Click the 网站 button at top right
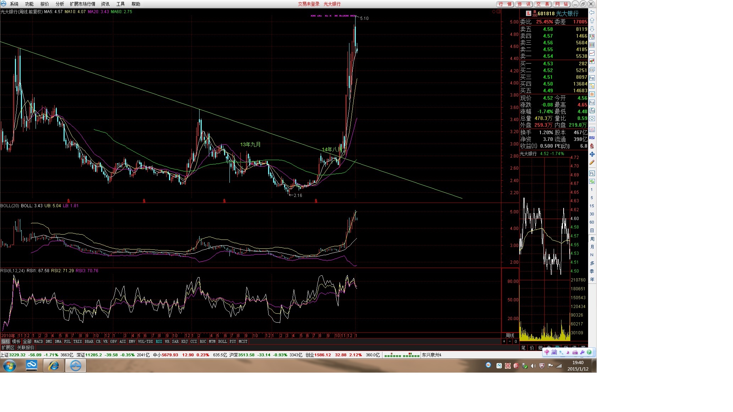The image size is (733, 412). coord(561,4)
